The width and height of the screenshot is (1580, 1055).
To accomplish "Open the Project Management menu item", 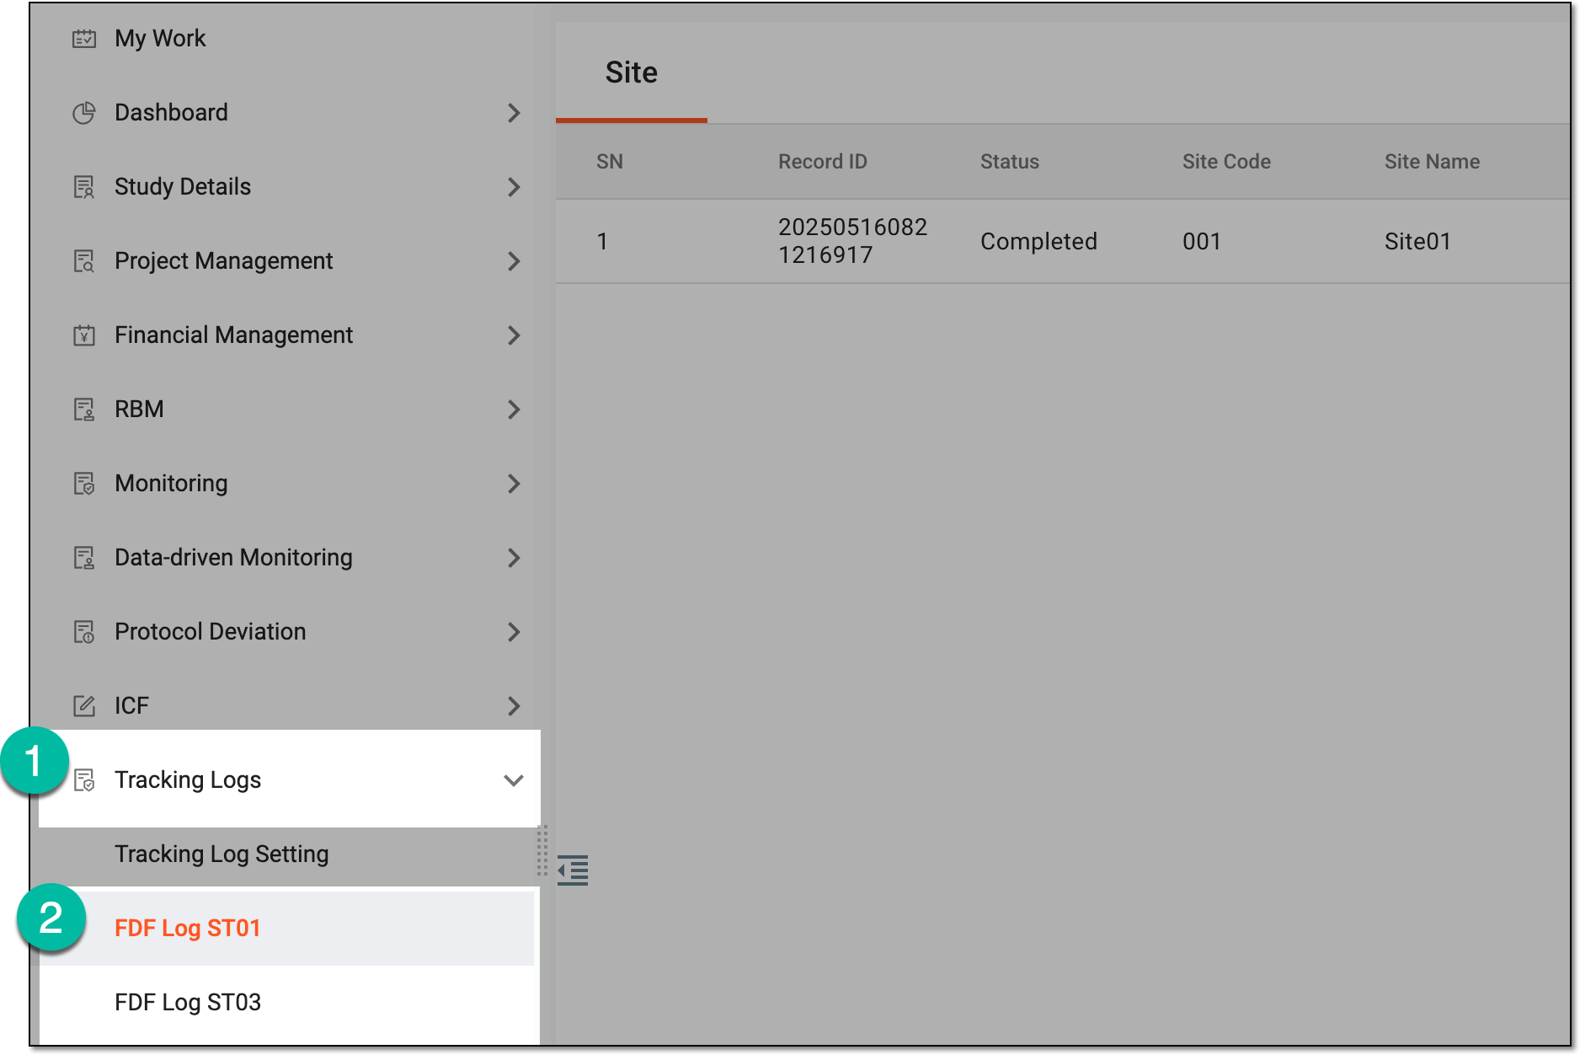I will (x=224, y=261).
